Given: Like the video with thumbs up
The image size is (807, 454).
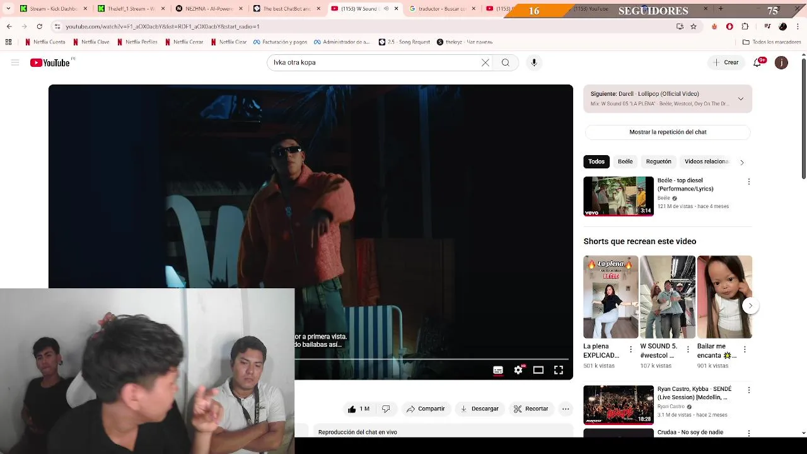Looking at the screenshot, I should tap(359, 409).
